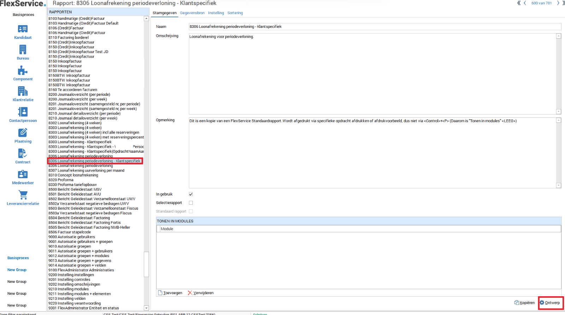The image size is (565, 315).
Task: Open the Bureau module icon
Action: [x=23, y=49]
